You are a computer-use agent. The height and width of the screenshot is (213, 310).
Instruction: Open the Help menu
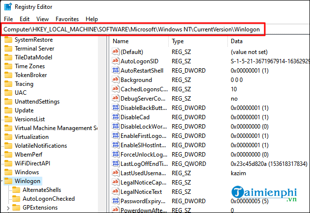tap(92, 19)
